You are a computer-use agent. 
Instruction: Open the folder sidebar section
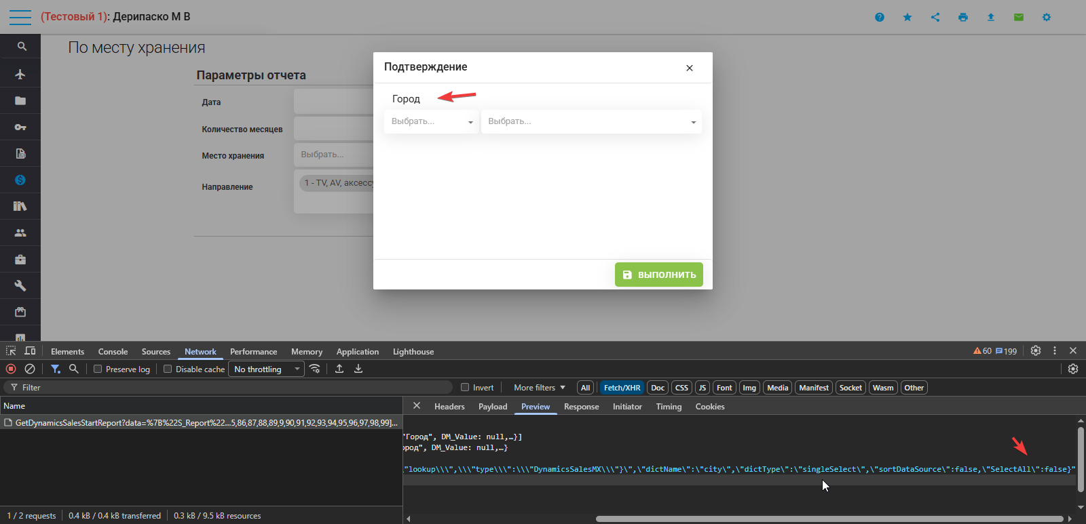20,100
